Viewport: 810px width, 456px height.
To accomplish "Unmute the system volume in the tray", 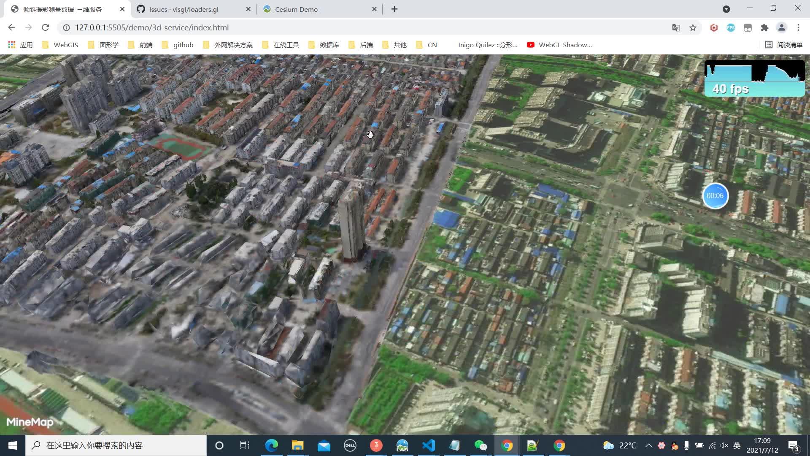I will tap(724, 445).
